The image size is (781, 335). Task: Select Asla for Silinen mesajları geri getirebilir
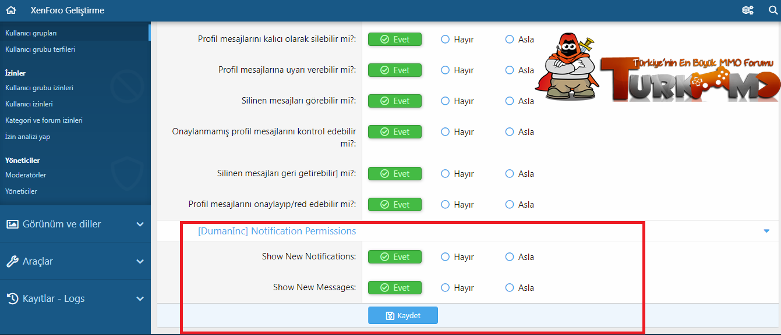point(520,174)
